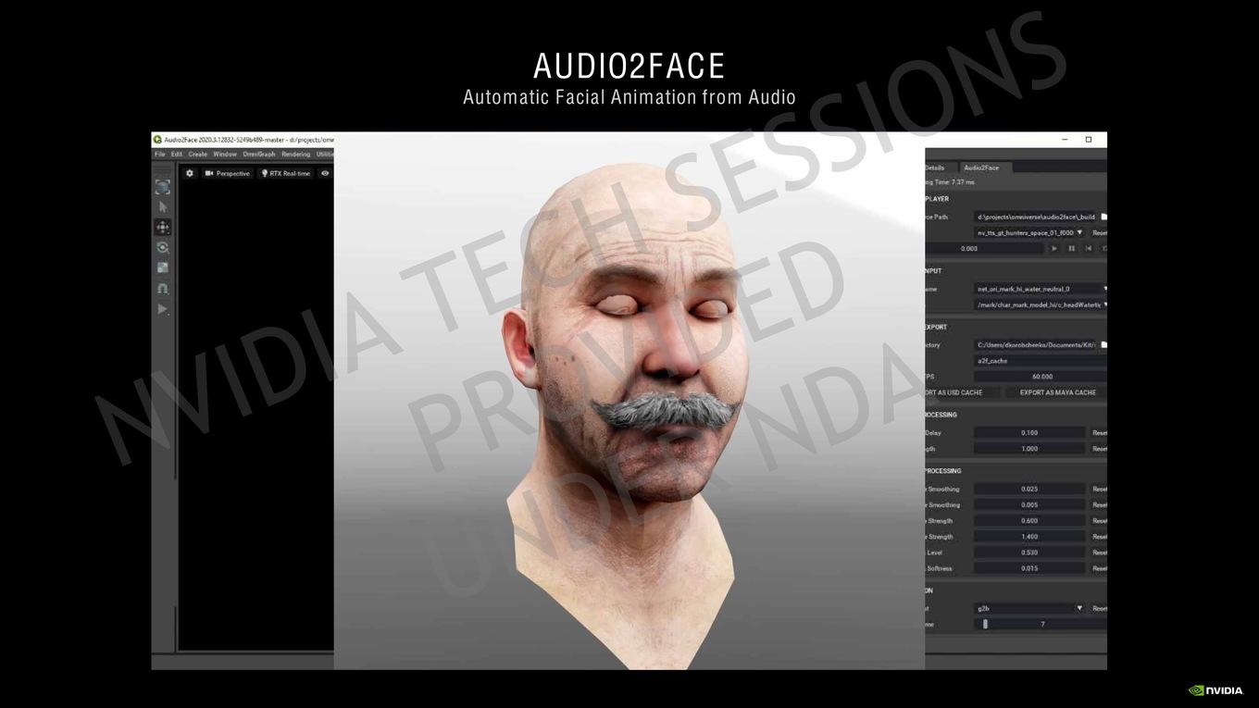The image size is (1259, 708).
Task: Pick the Scale tool icon
Action: pos(163,268)
